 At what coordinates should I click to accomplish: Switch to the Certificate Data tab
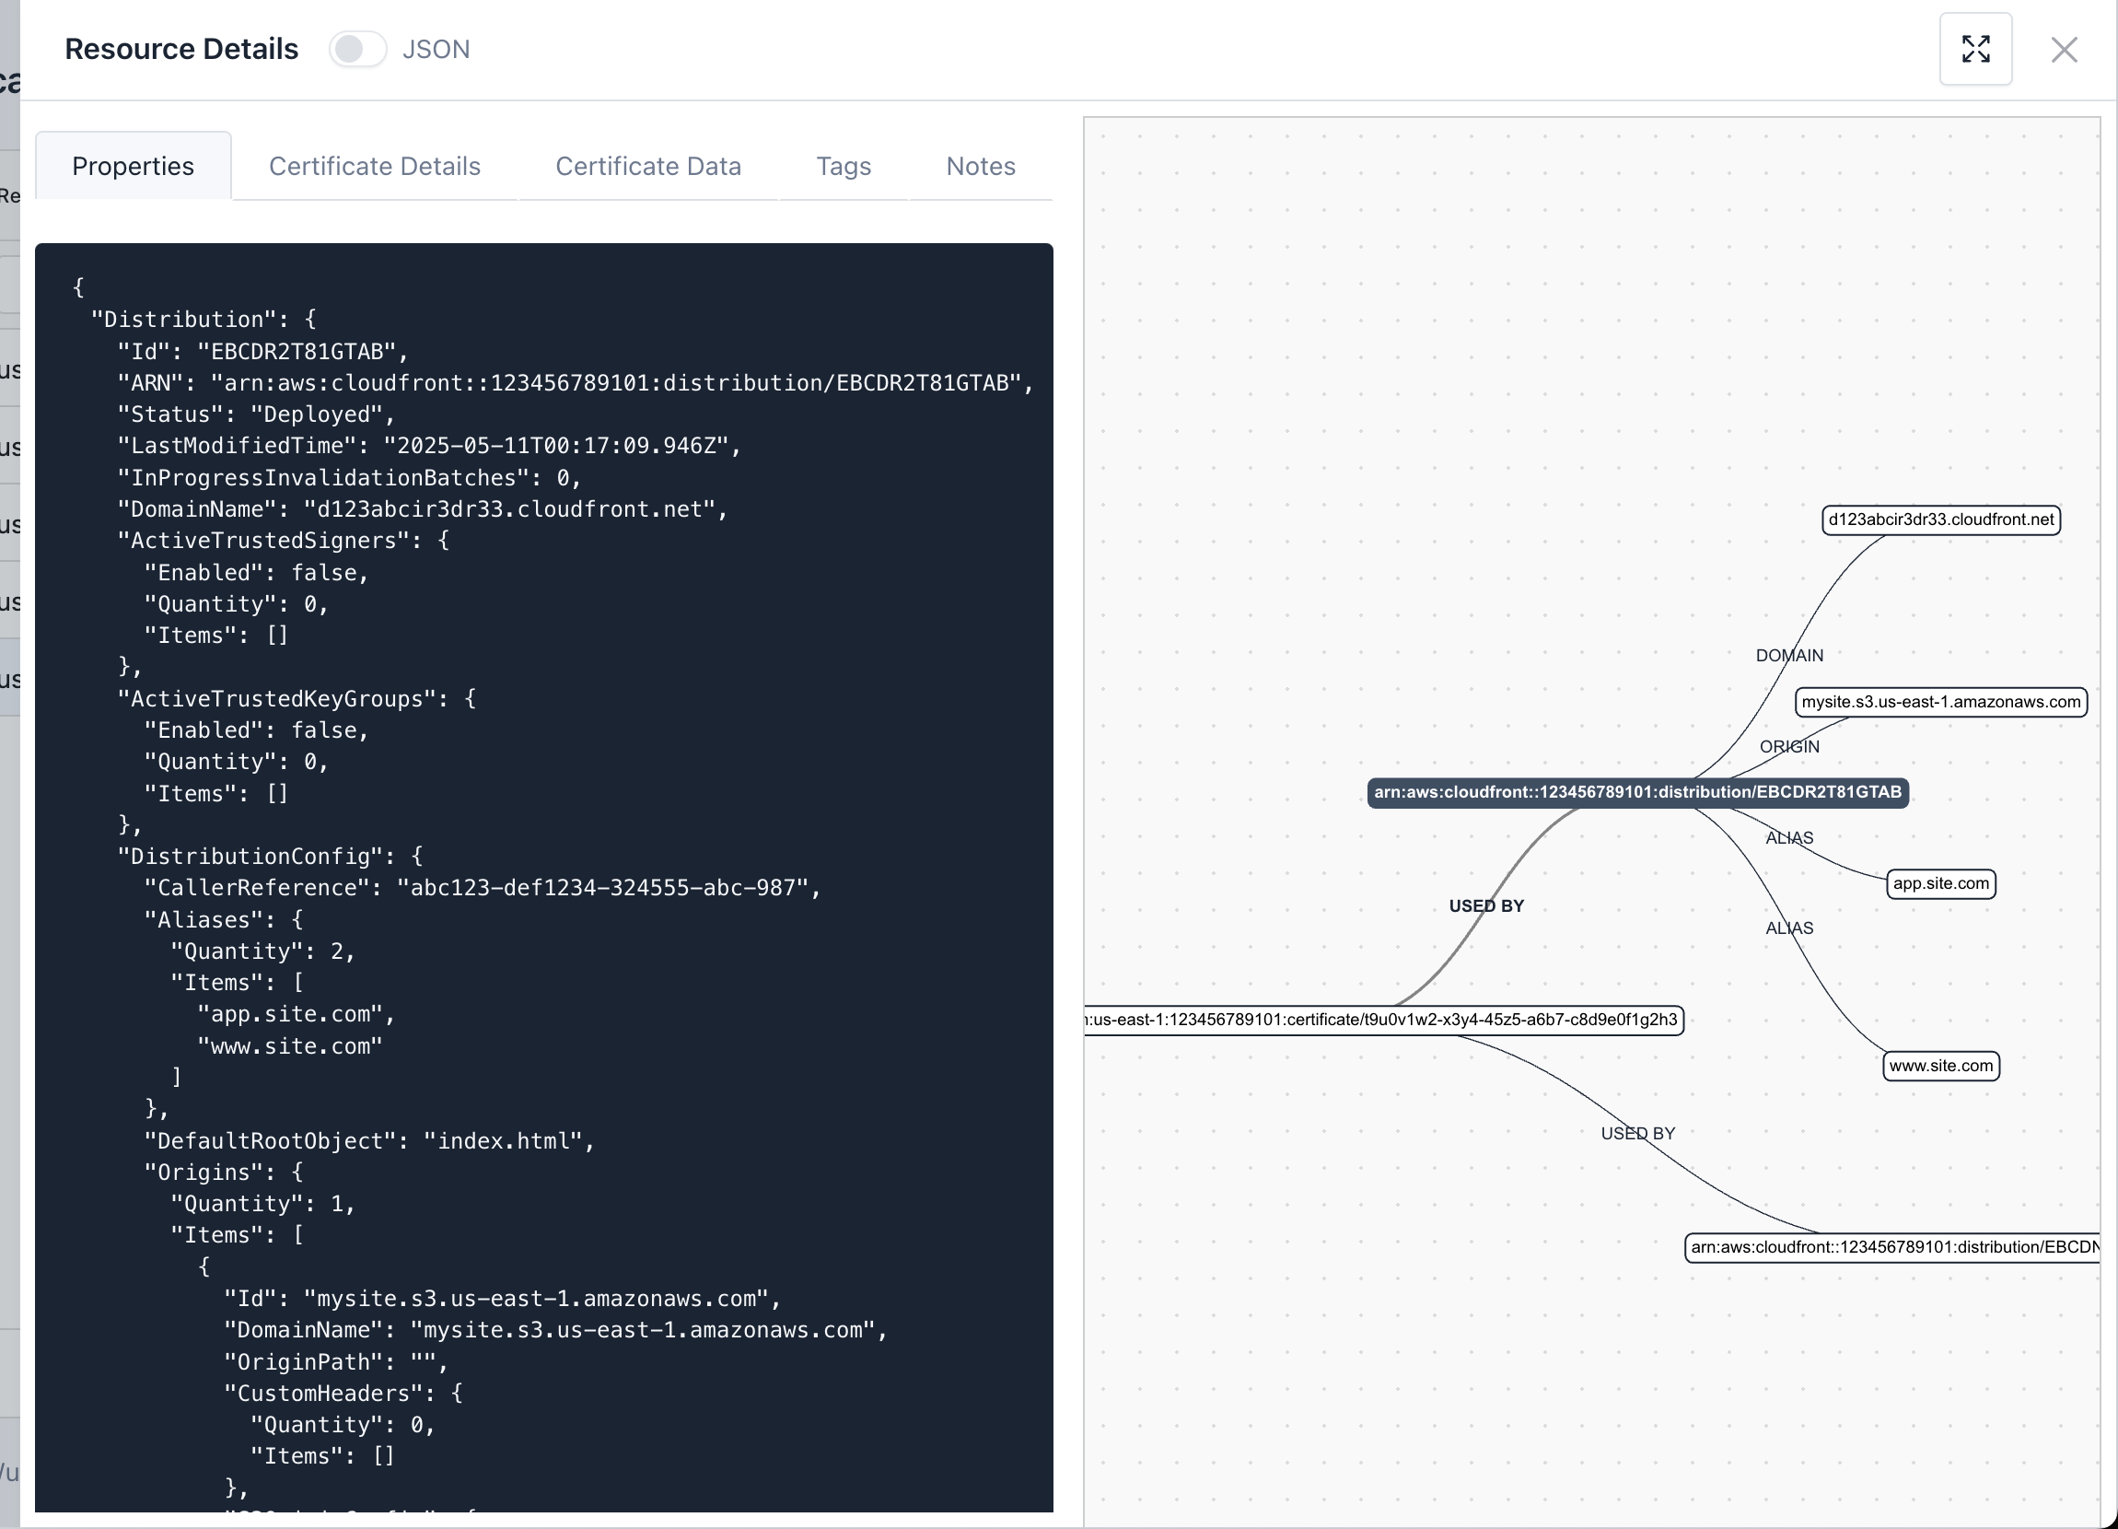(648, 165)
